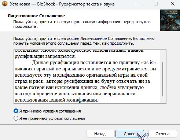This screenshot has height=140, width=180.
Task: Close the BioShock Русификатор setup window
Action: pyautogui.click(x=173, y=4)
